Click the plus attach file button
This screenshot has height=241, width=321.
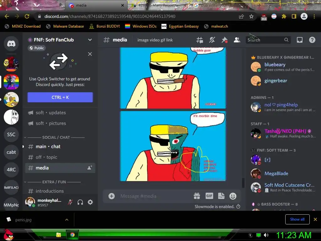pos(112,196)
